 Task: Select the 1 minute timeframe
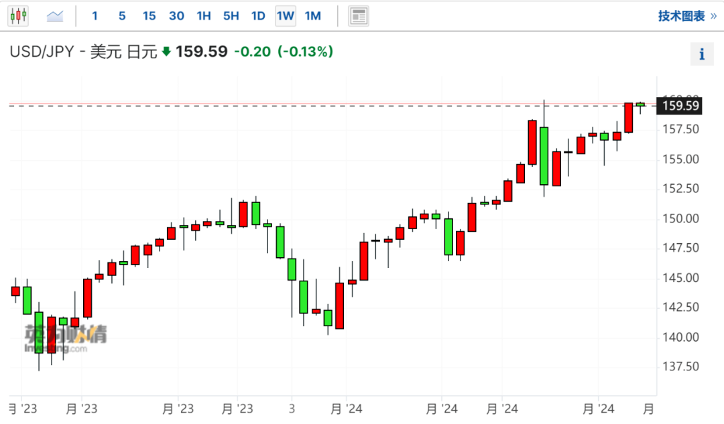tap(95, 16)
